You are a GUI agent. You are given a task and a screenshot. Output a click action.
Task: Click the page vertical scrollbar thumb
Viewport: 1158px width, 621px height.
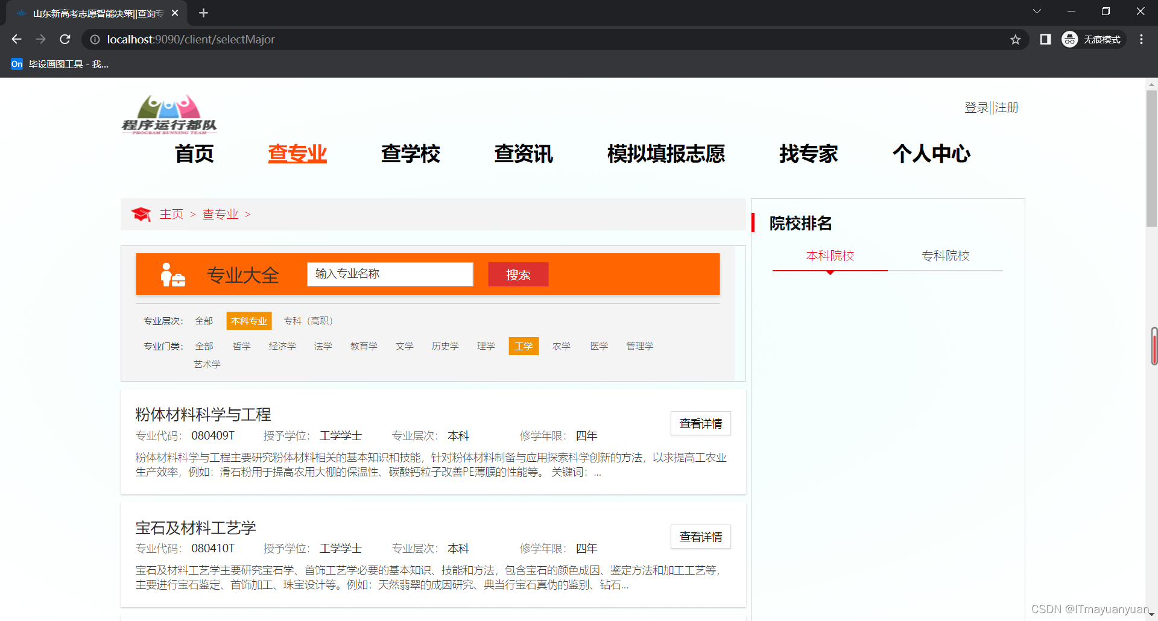1151,158
